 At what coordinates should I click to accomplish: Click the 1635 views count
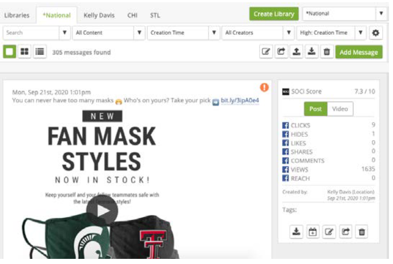(368, 169)
